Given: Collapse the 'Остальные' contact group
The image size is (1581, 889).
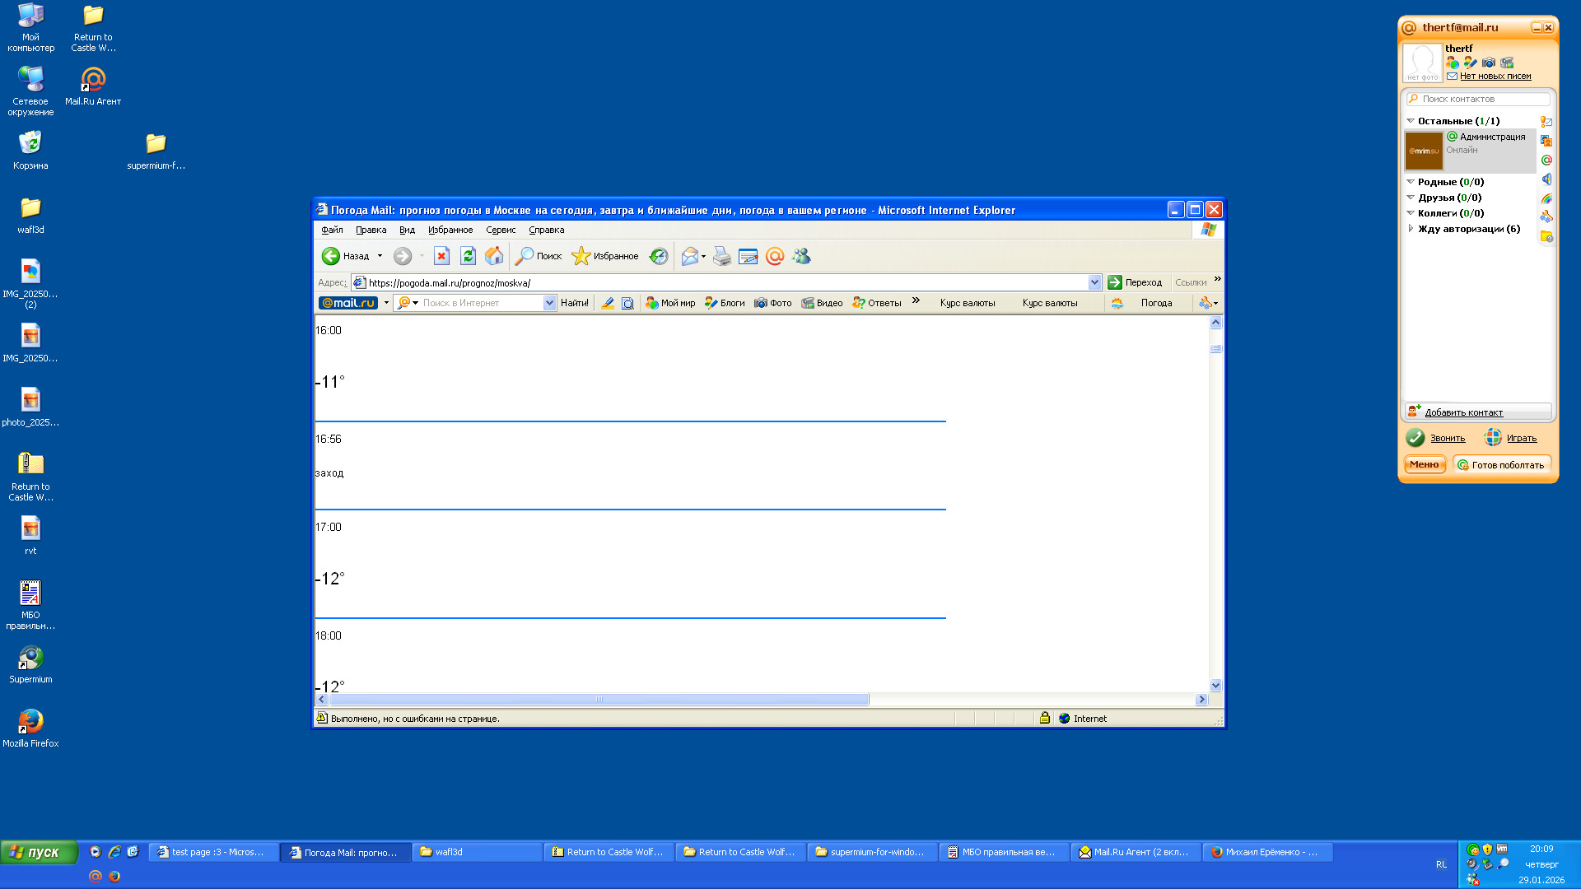Looking at the screenshot, I should coord(1411,121).
